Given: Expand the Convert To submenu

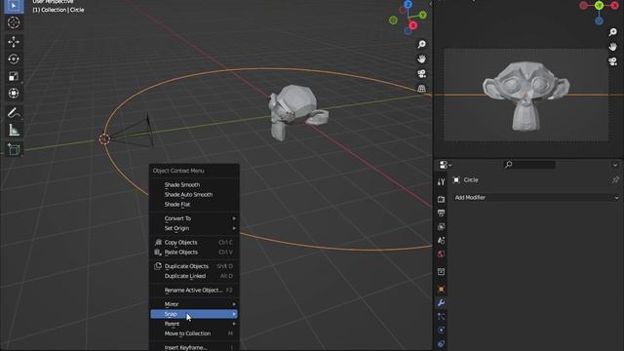Looking at the screenshot, I should 194,218.
